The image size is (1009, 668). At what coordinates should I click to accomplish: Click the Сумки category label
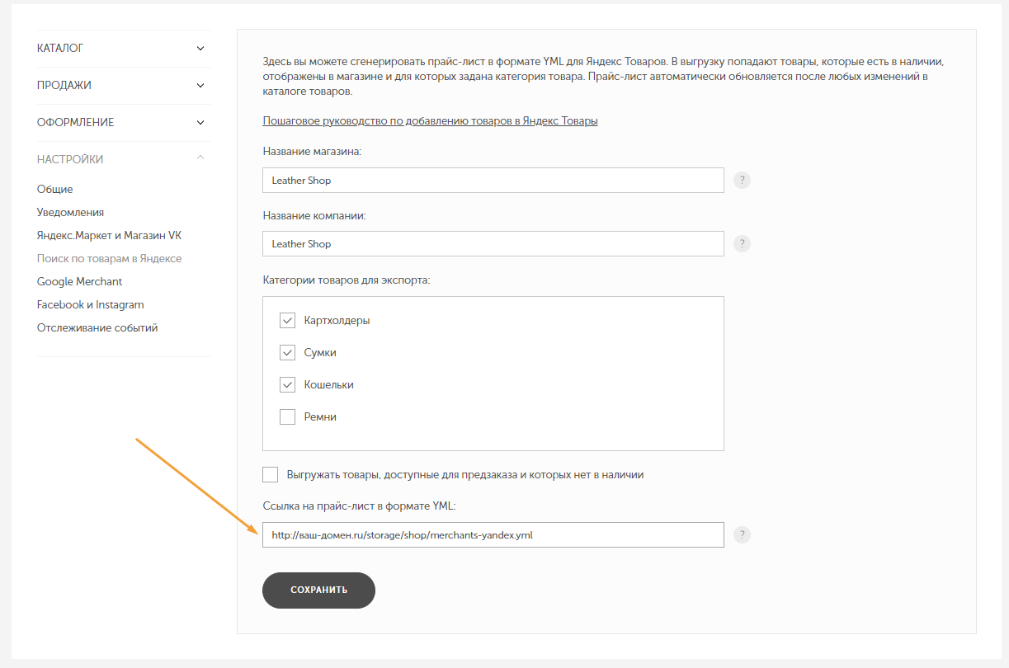320,352
